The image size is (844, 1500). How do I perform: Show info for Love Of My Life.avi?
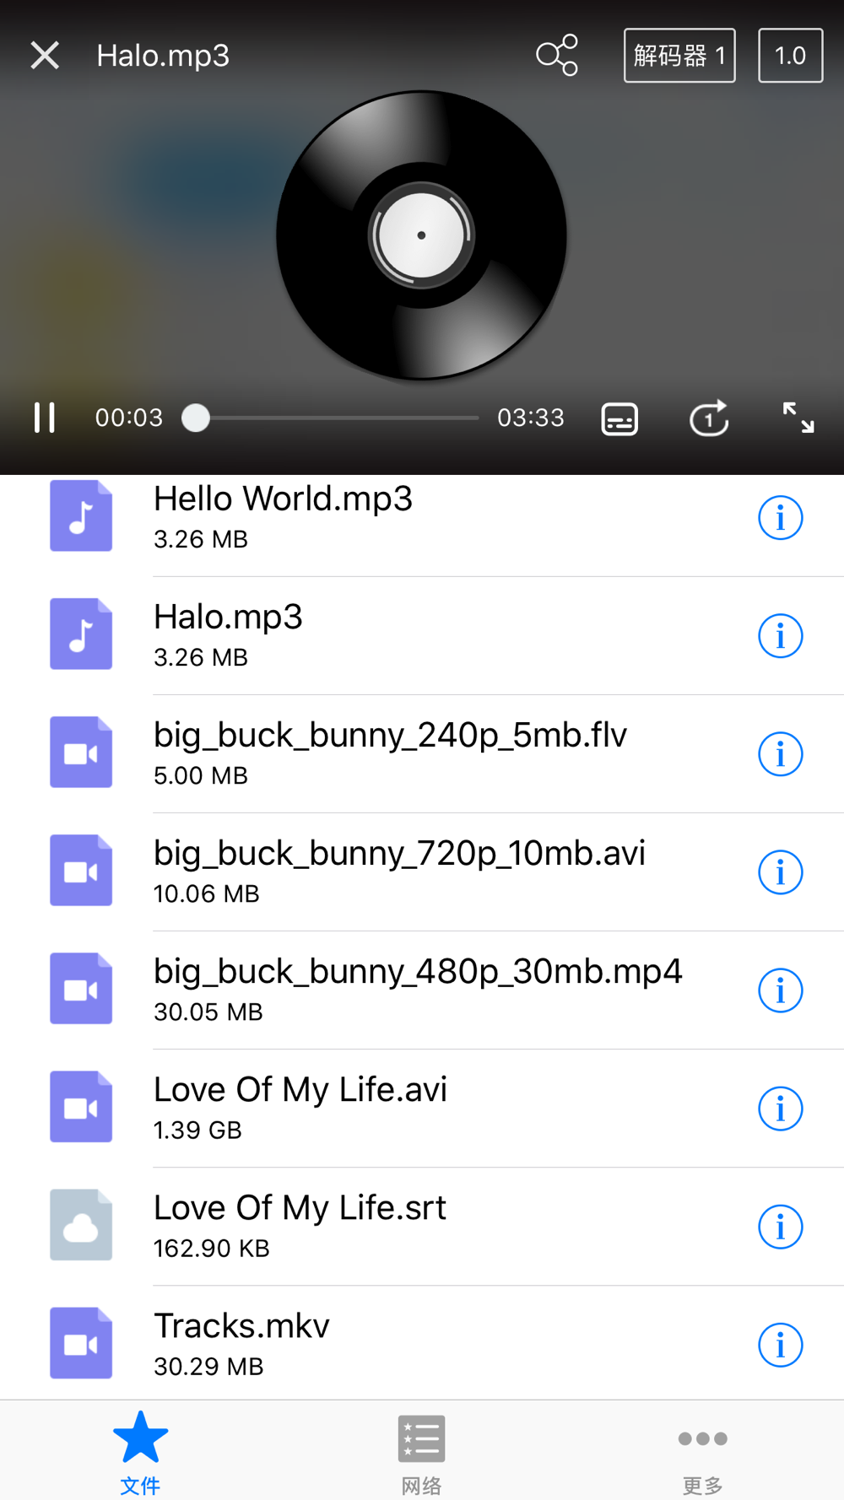[780, 1108]
